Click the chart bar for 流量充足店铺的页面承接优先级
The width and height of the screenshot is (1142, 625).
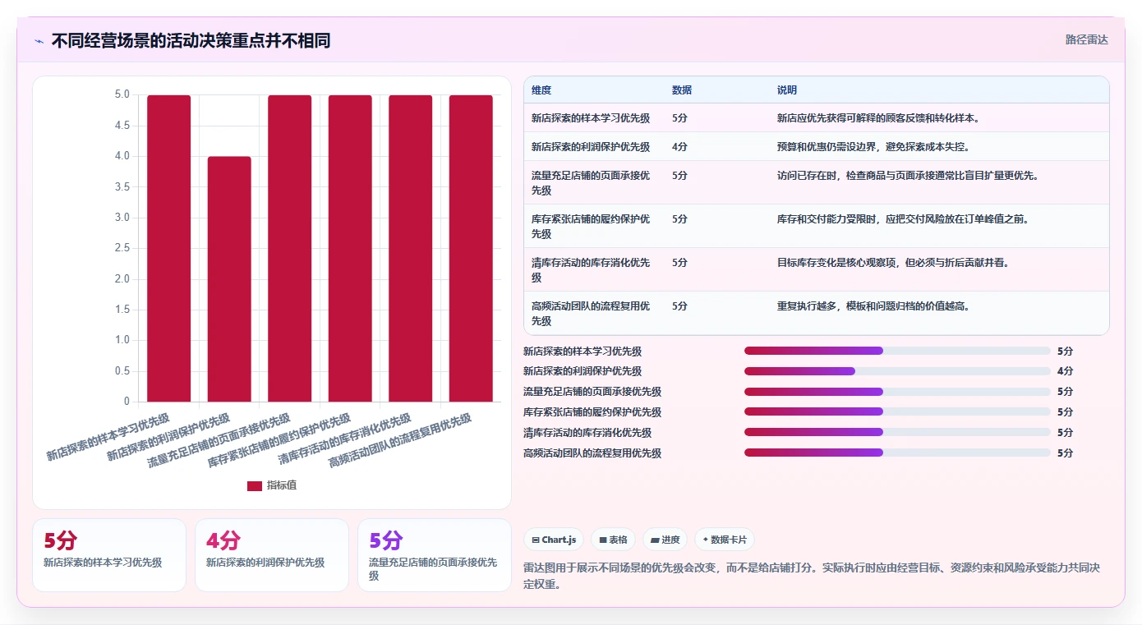coord(290,248)
